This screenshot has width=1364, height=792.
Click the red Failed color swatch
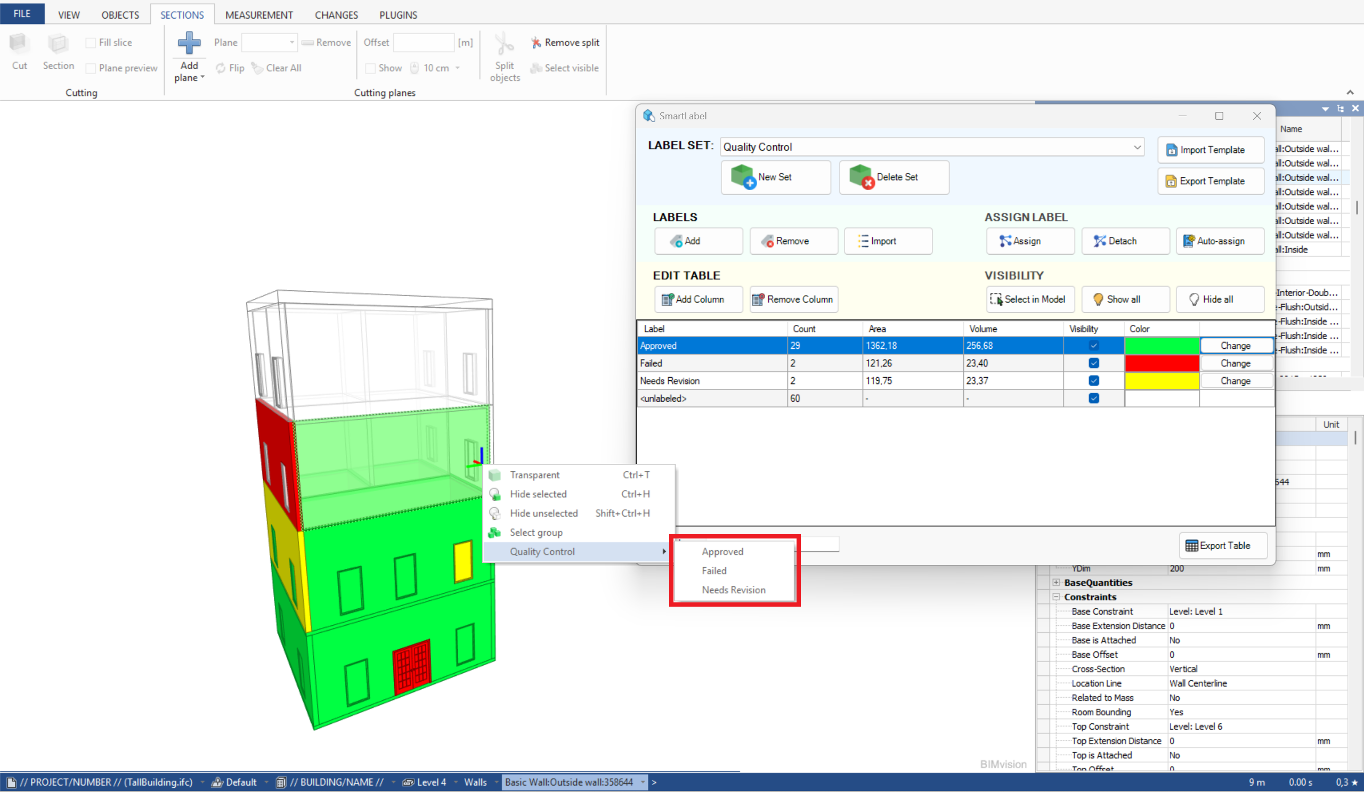coord(1162,363)
